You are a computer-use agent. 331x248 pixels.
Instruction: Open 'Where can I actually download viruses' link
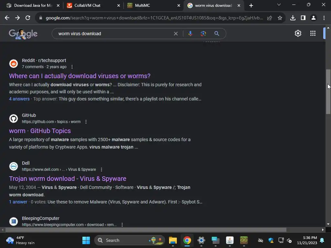[80, 76]
